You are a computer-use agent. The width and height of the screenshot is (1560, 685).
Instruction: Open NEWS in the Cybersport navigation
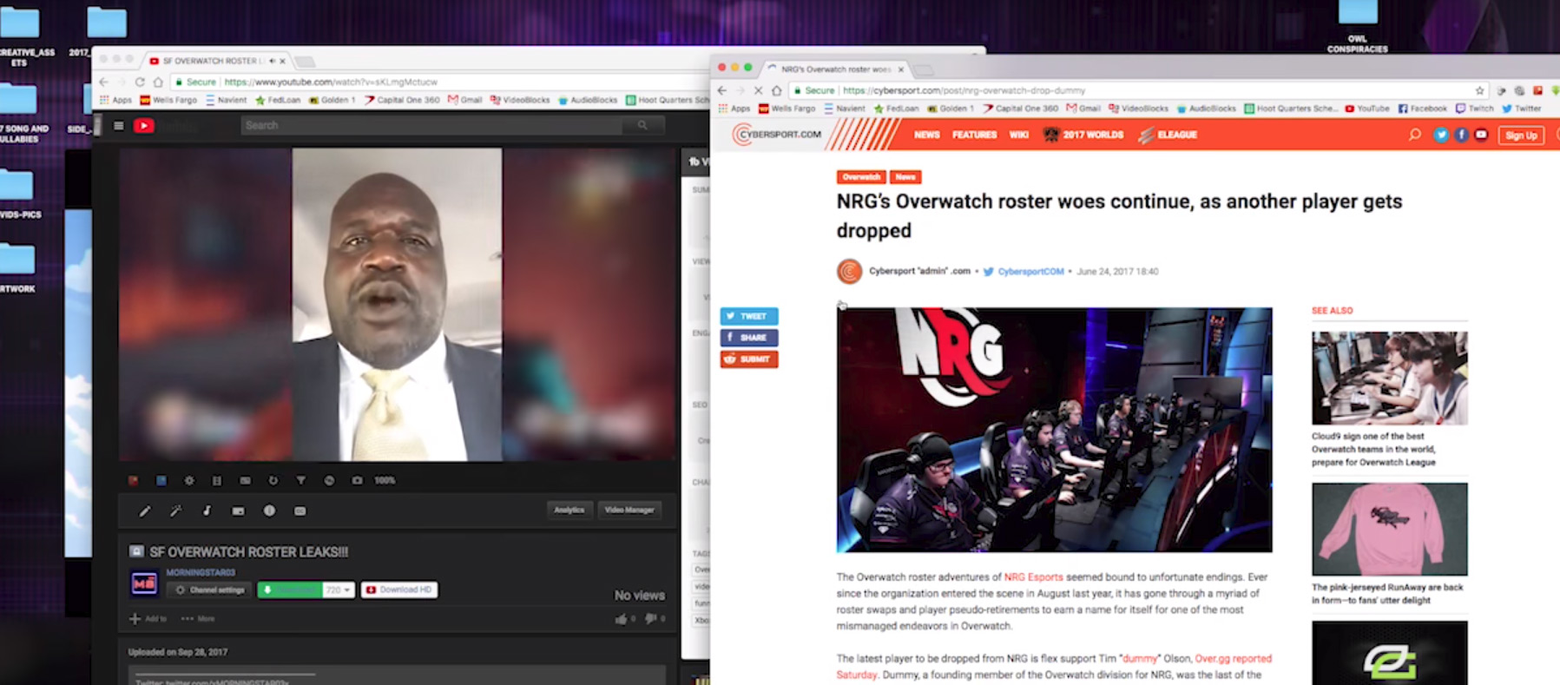pos(926,135)
